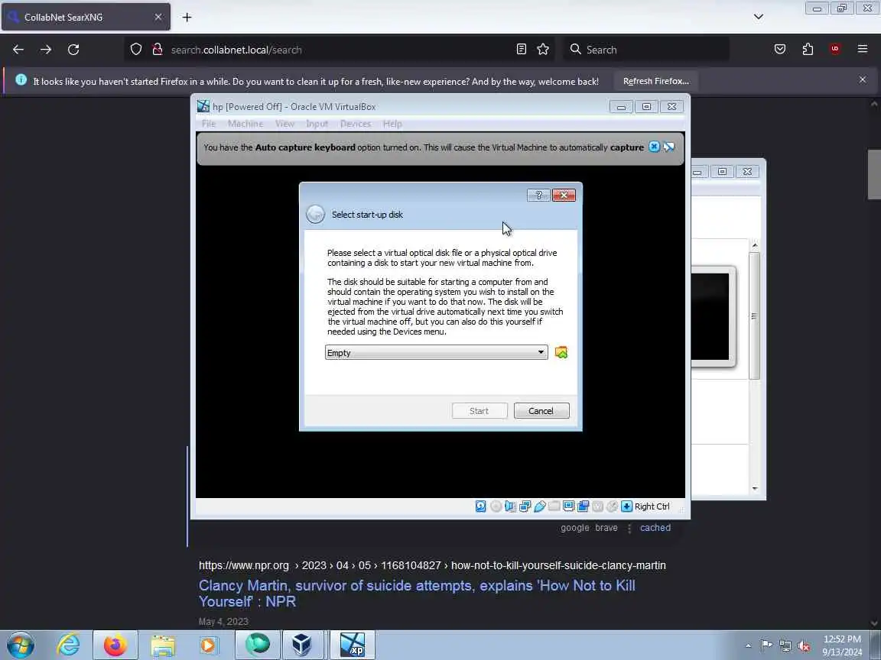
Task: Open the google result link
Action: point(575,528)
